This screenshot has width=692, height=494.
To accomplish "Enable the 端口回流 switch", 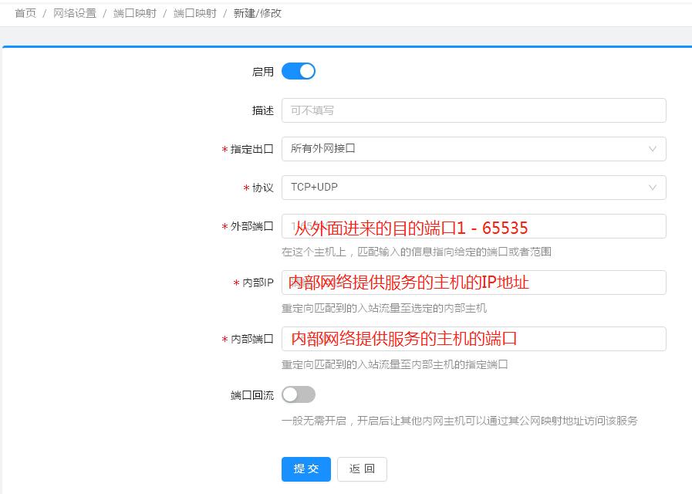I will click(x=299, y=394).
